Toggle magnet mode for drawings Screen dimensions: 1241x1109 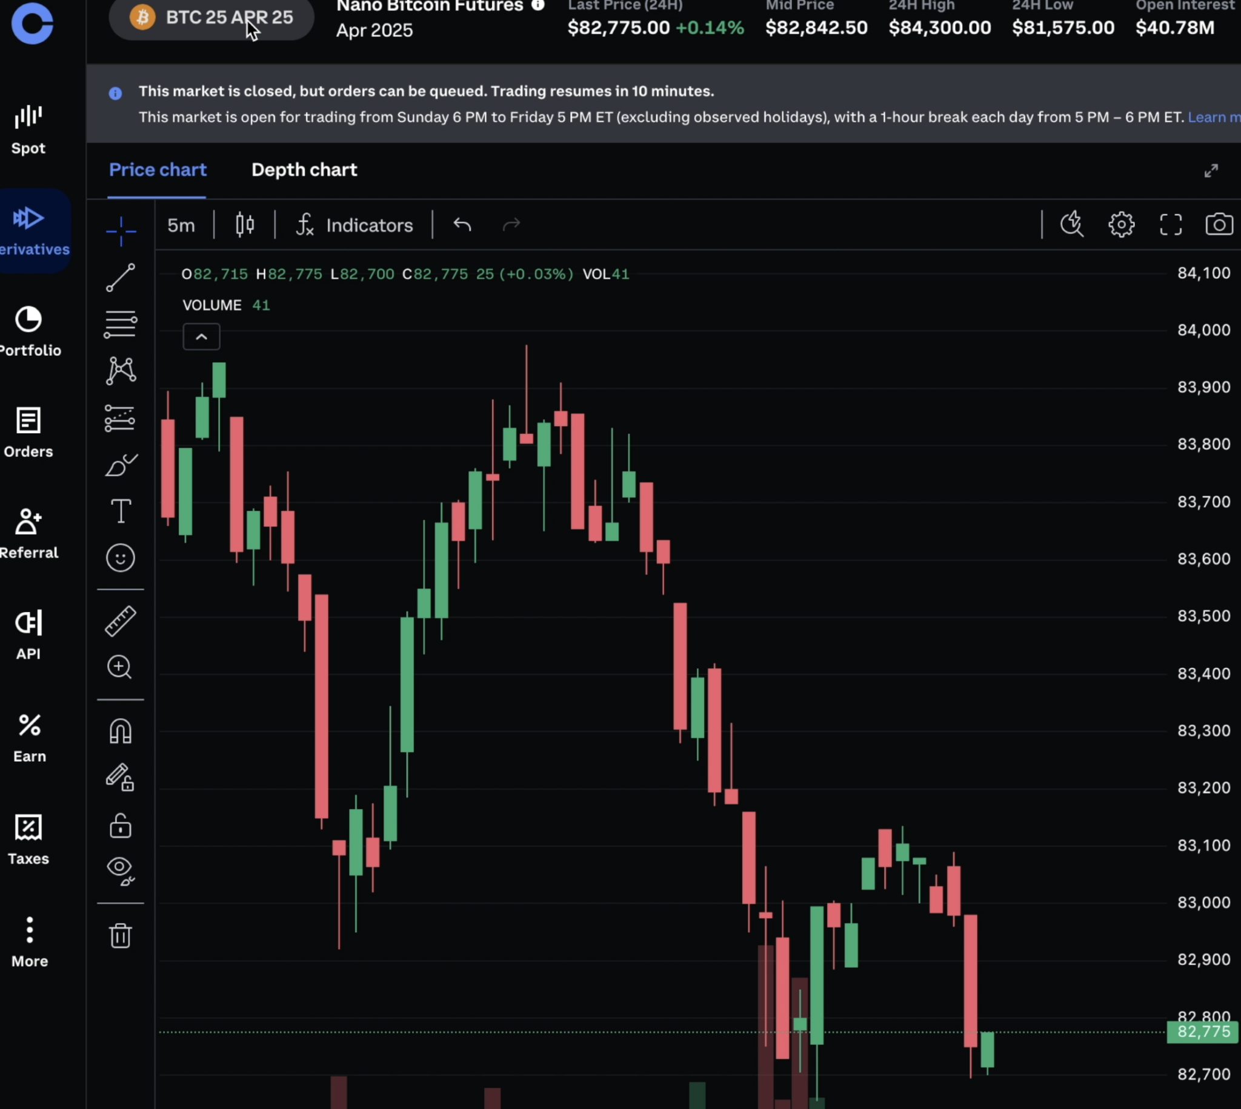click(x=121, y=731)
